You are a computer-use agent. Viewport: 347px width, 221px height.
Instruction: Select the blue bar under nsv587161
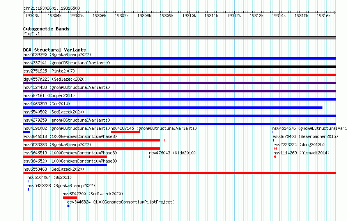(179, 99)
